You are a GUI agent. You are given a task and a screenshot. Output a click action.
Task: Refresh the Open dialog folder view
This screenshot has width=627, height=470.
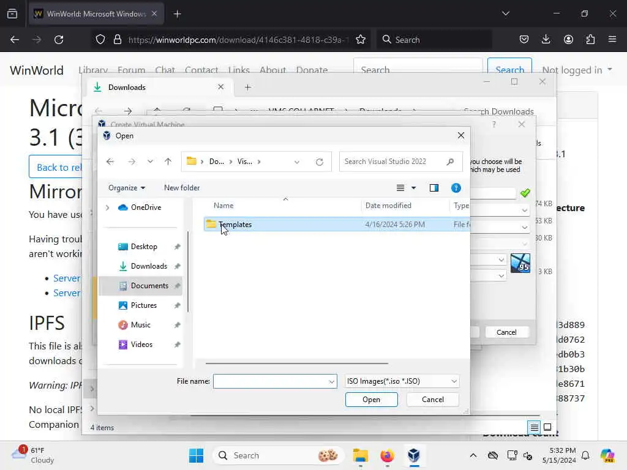tap(319, 162)
